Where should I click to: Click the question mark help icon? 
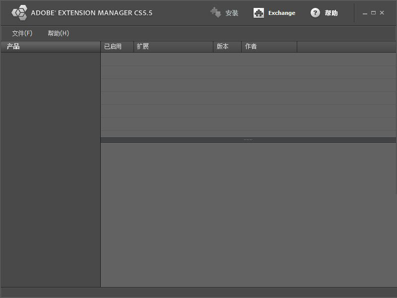pos(315,13)
